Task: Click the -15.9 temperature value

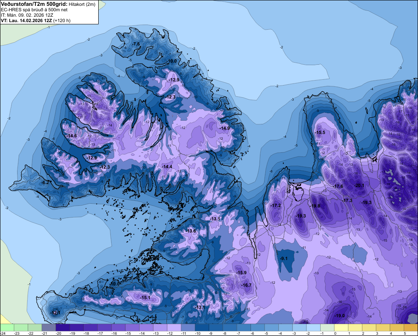Action: [242, 273]
